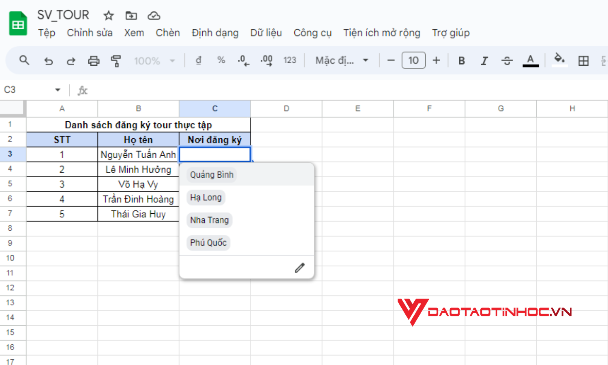Open the Định dạng menu
This screenshot has width=608, height=365.
pyautogui.click(x=215, y=33)
